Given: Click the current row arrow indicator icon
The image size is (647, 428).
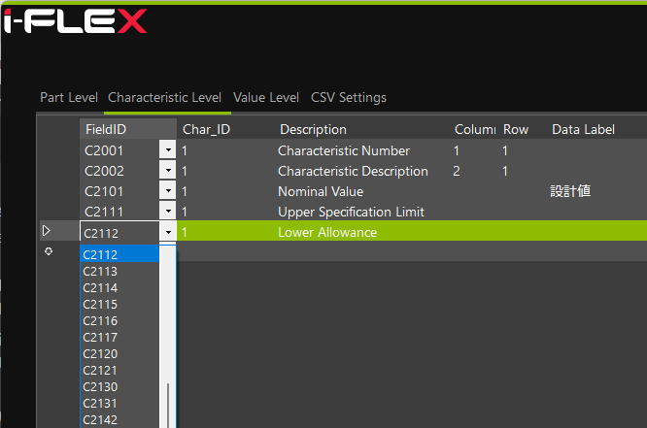Looking at the screenshot, I should click(46, 231).
